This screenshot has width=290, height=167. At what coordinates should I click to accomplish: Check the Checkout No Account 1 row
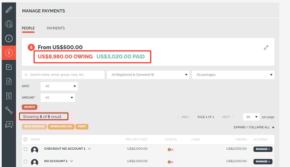click(x=26, y=149)
